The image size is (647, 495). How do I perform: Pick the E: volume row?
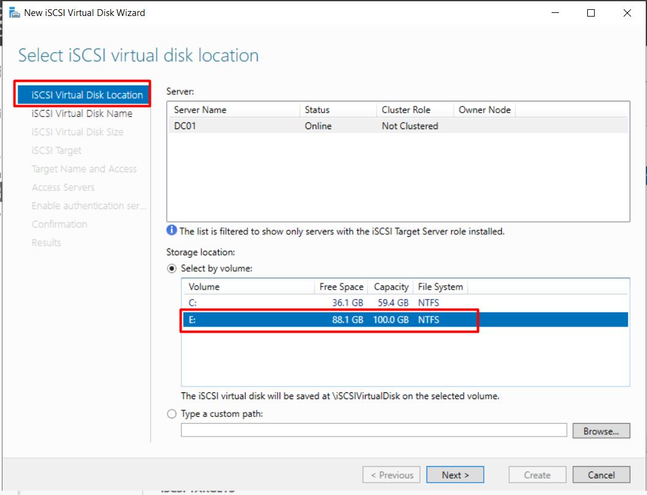[x=404, y=320]
